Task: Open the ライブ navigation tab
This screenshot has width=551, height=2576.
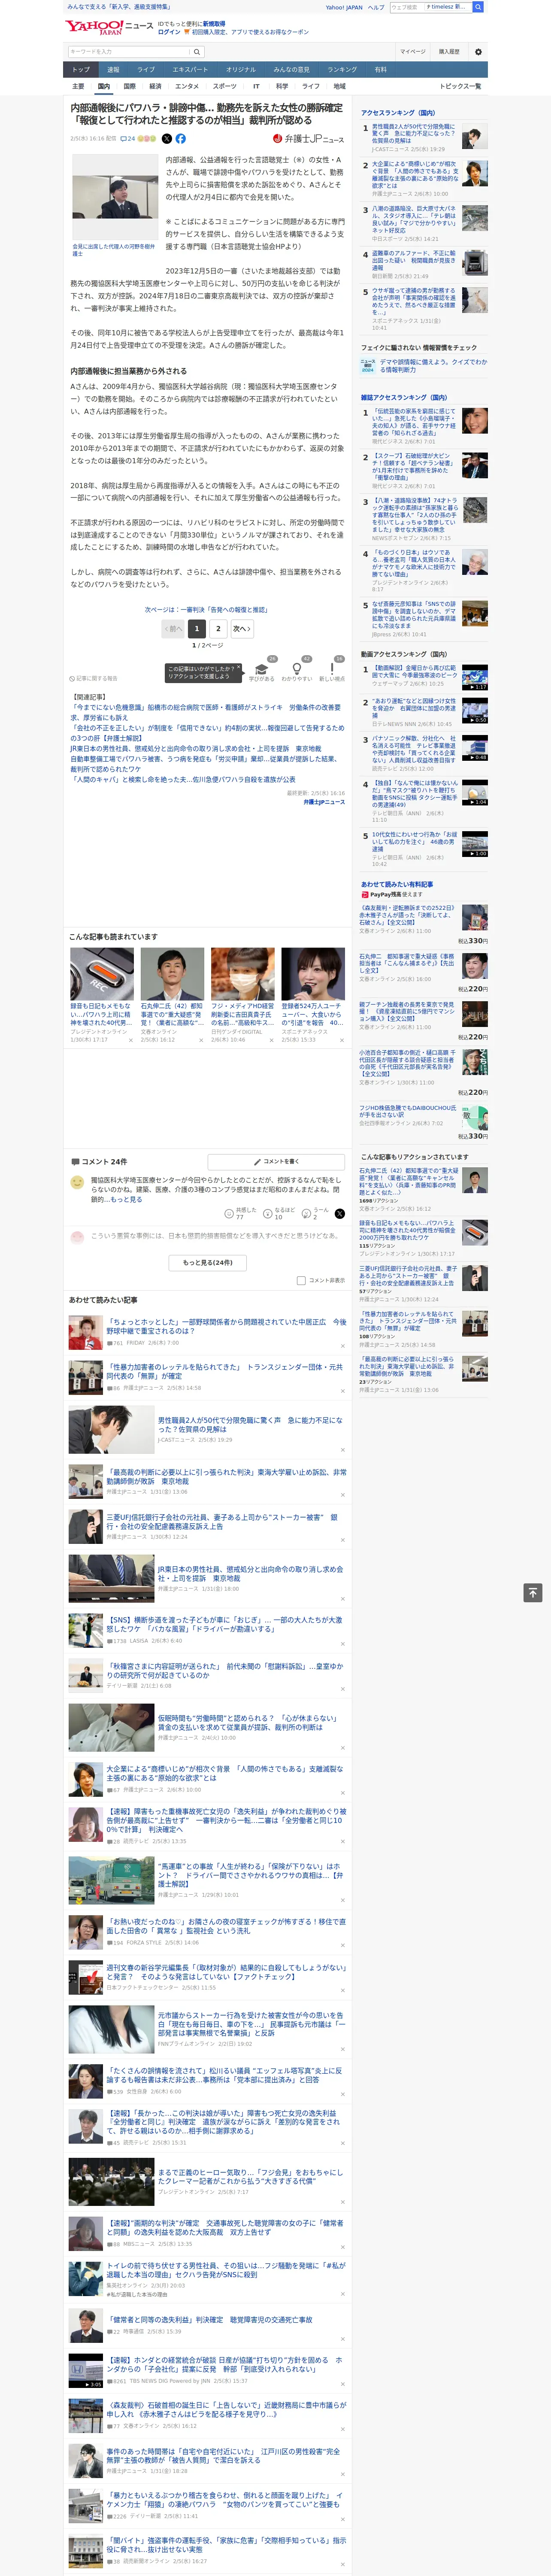Action: [146, 70]
